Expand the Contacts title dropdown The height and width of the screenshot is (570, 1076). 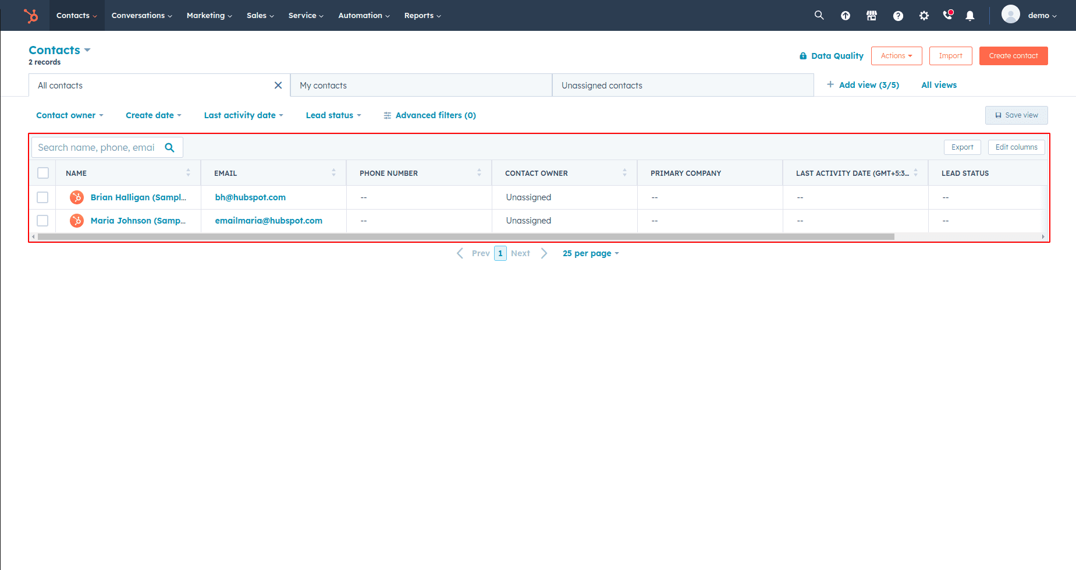tap(87, 50)
